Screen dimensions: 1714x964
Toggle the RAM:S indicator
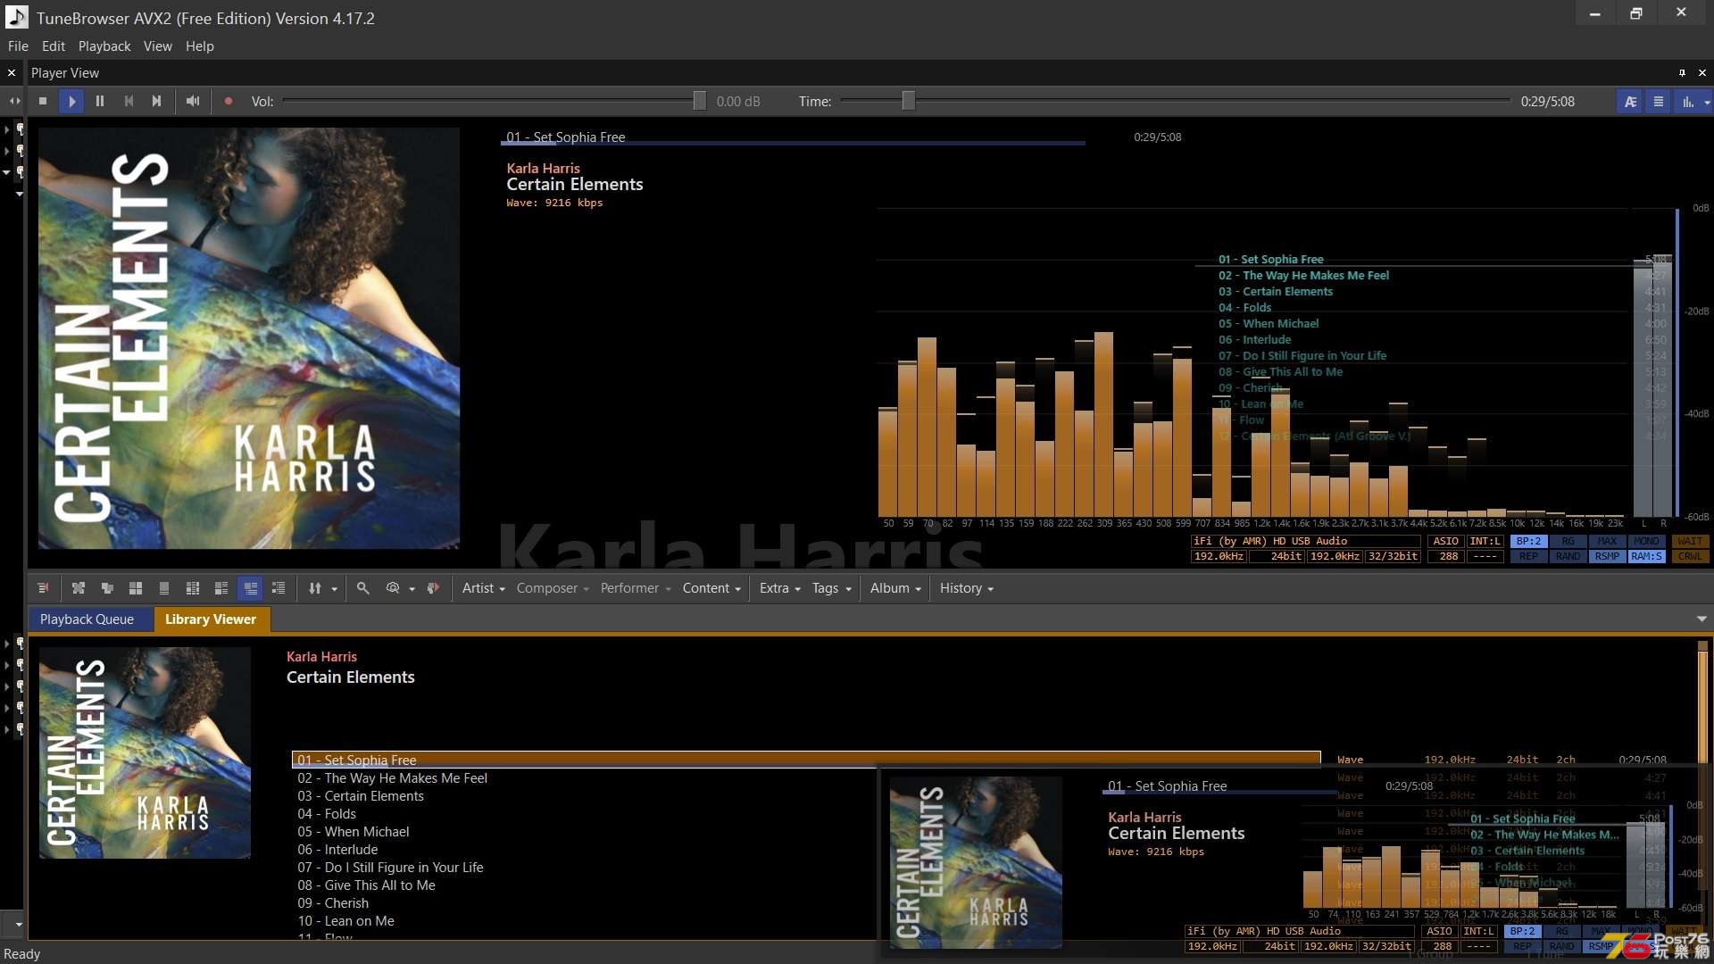tap(1646, 557)
